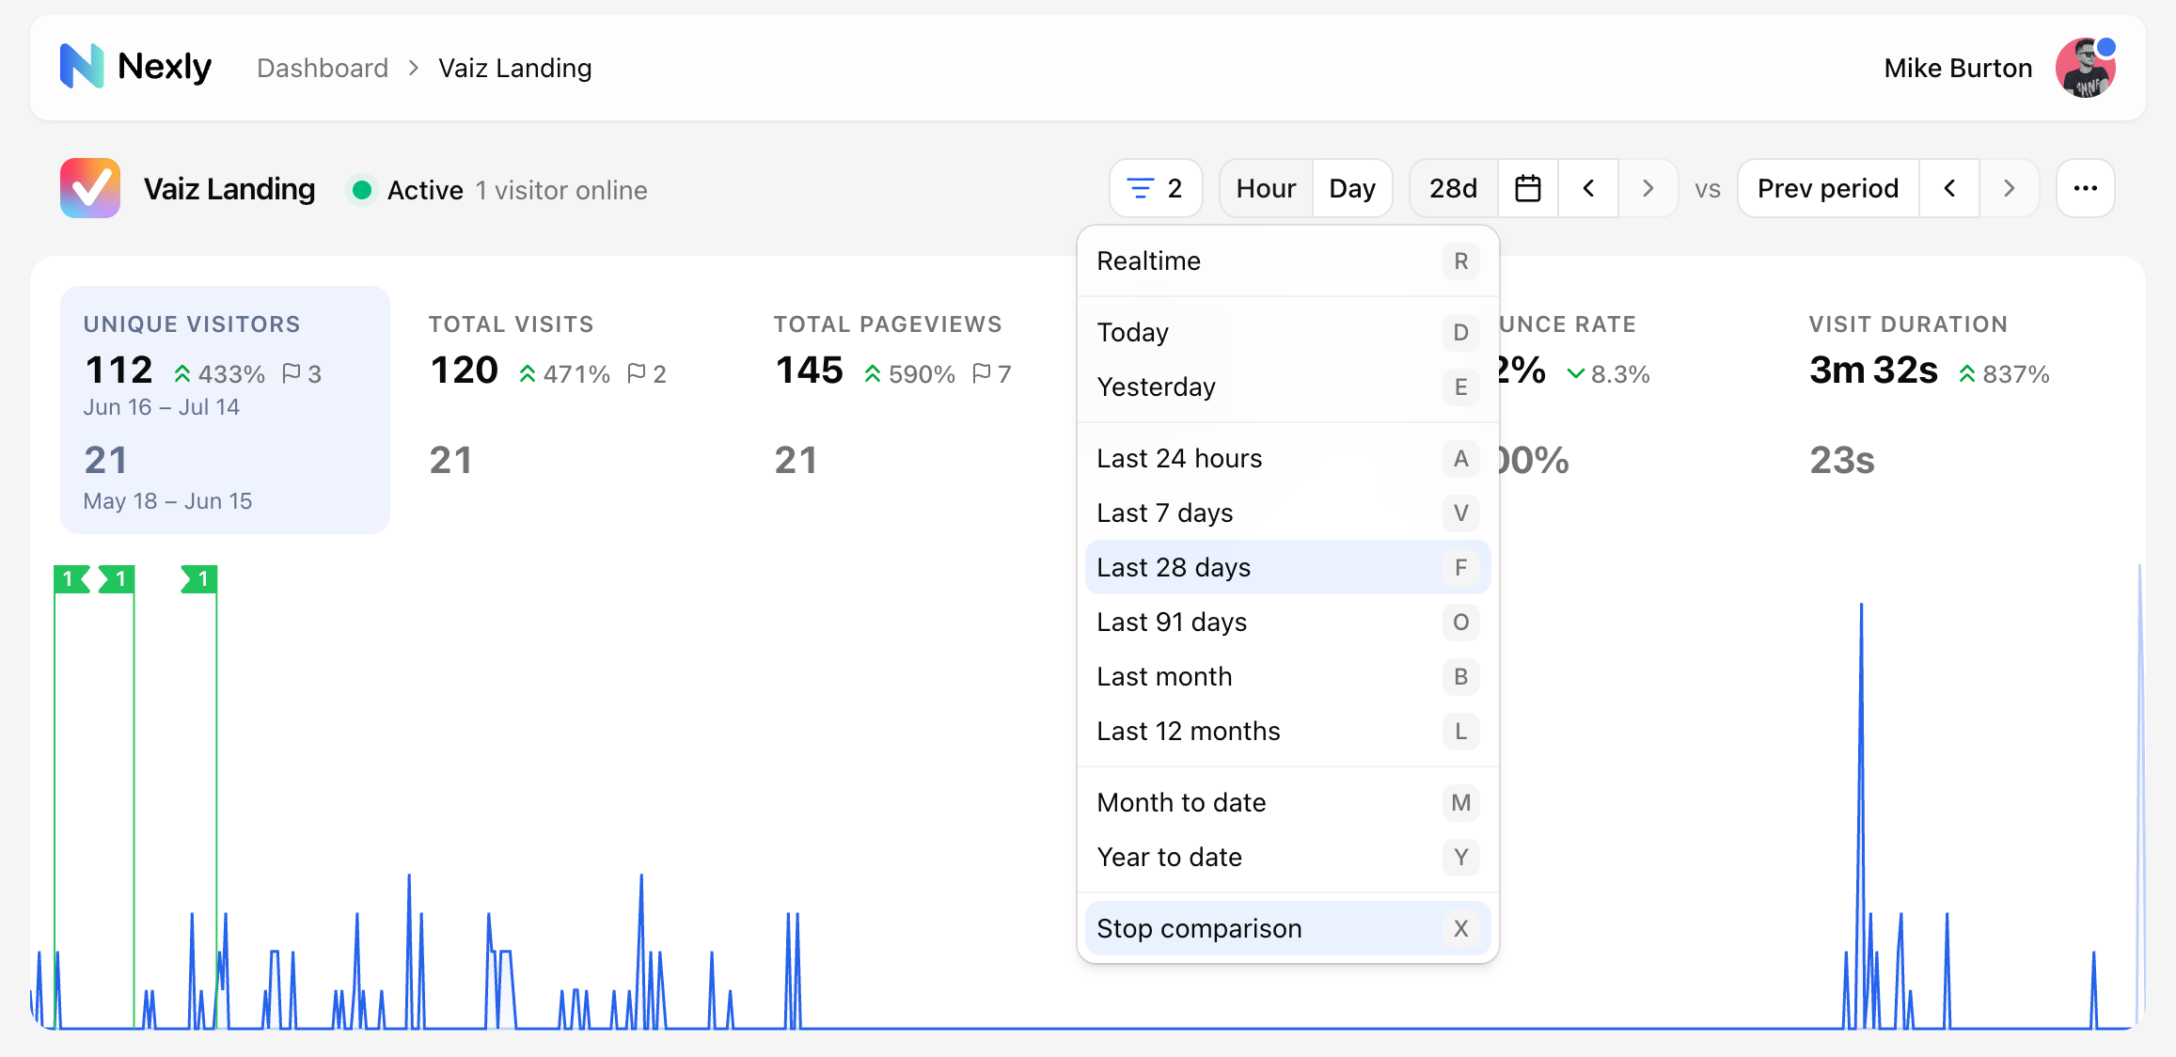Click the Vaiz Landing site title
The image size is (2176, 1057).
click(229, 189)
